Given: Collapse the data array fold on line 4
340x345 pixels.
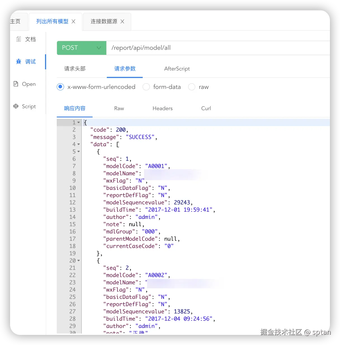Looking at the screenshot, I should (x=79, y=144).
